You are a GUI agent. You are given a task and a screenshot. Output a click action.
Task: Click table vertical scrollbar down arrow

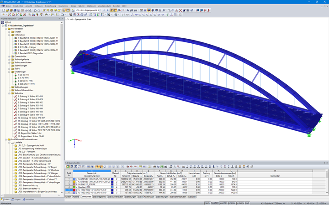coord(327,193)
